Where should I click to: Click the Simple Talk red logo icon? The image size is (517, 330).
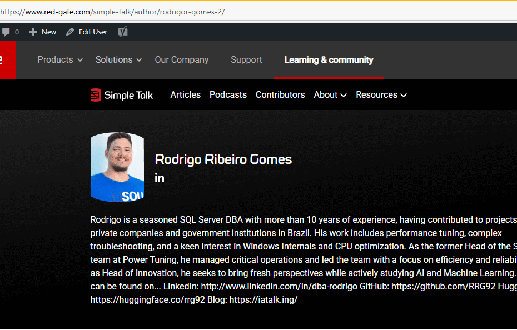click(x=95, y=95)
